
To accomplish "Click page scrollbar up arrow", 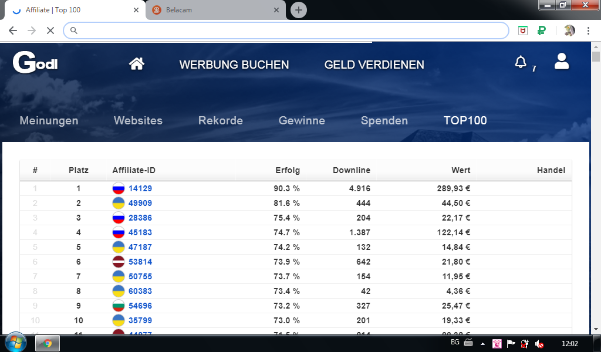I will click(596, 47).
